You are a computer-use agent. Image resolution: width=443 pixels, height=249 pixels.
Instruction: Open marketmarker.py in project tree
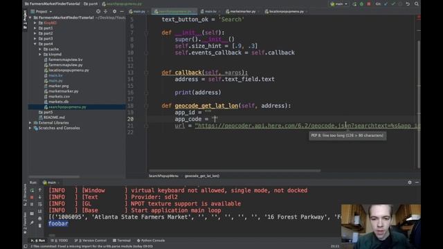point(63,91)
